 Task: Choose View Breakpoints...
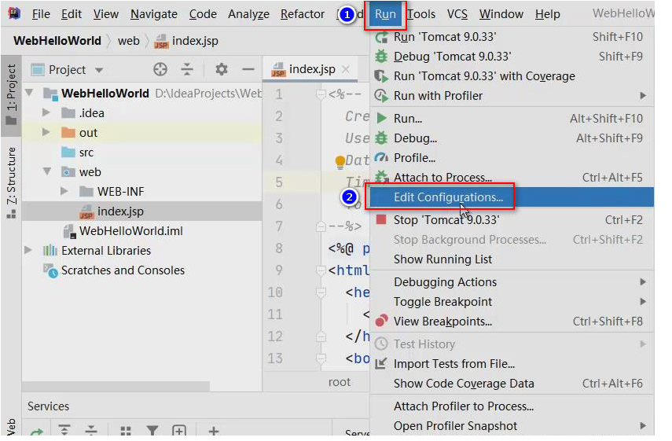click(512, 322)
